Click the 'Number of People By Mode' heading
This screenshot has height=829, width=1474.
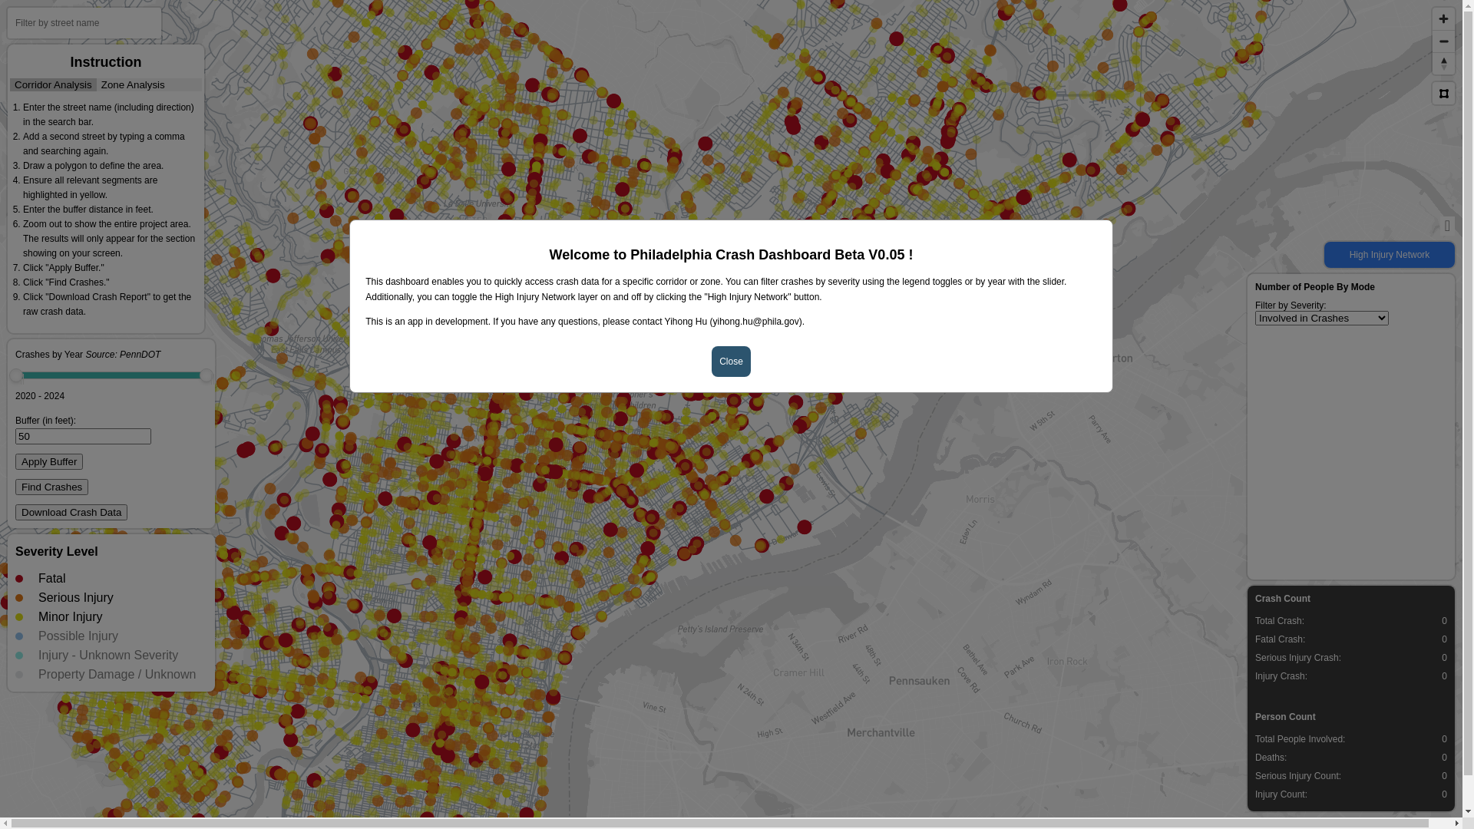(x=1314, y=287)
